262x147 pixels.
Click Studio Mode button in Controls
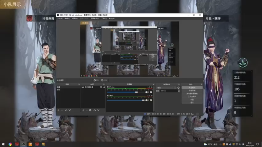(x=192, y=96)
